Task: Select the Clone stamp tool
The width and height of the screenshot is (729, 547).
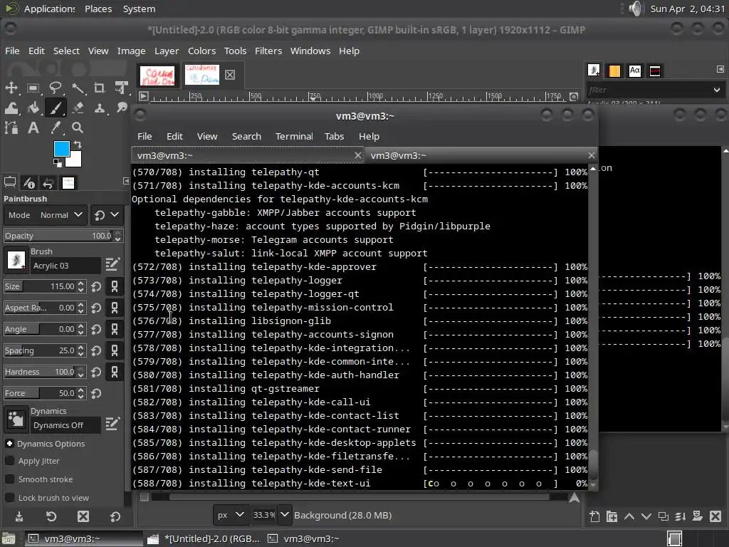Action: pos(99,108)
